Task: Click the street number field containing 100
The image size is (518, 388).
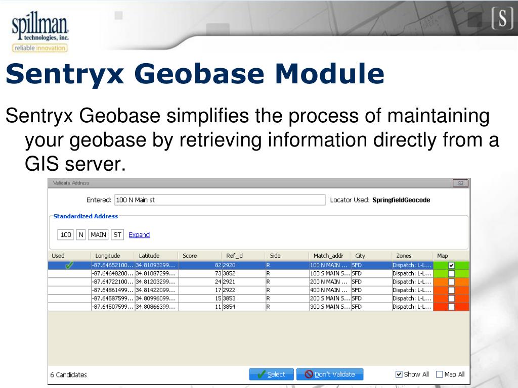Action: [65, 234]
